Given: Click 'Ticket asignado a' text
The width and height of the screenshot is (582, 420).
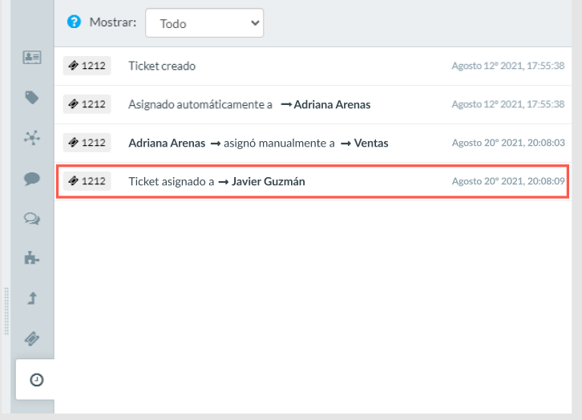Looking at the screenshot, I should click(x=171, y=181).
